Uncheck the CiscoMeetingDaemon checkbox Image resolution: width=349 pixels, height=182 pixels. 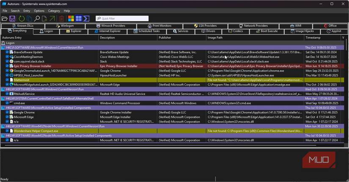pos(7,57)
